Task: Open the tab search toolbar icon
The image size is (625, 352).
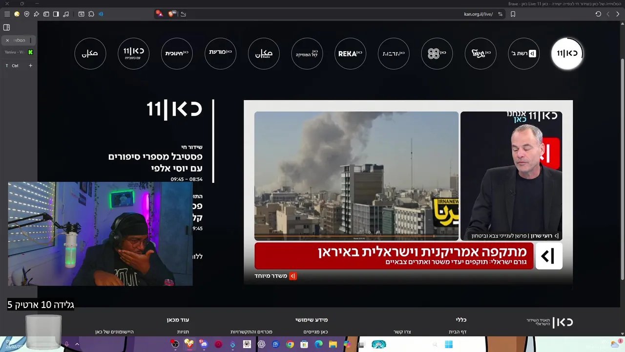Action: (x=81, y=14)
